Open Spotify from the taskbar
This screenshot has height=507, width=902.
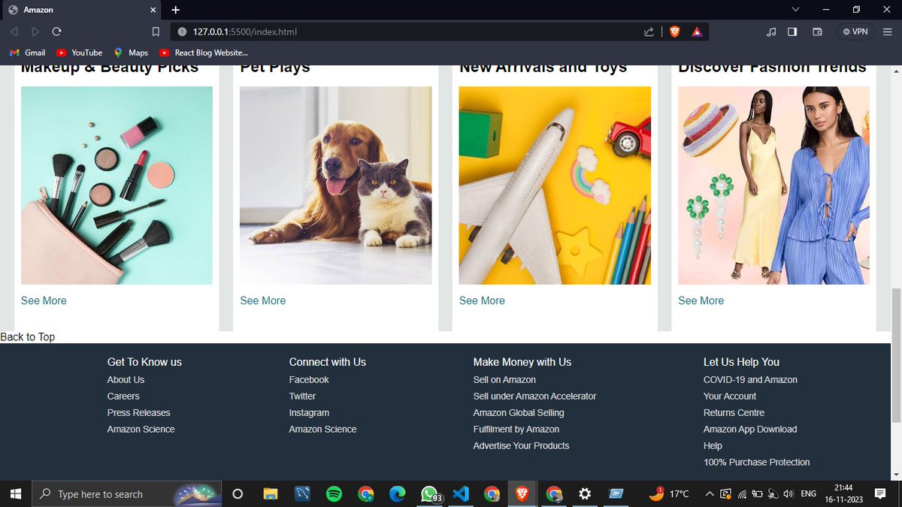pyautogui.click(x=334, y=493)
